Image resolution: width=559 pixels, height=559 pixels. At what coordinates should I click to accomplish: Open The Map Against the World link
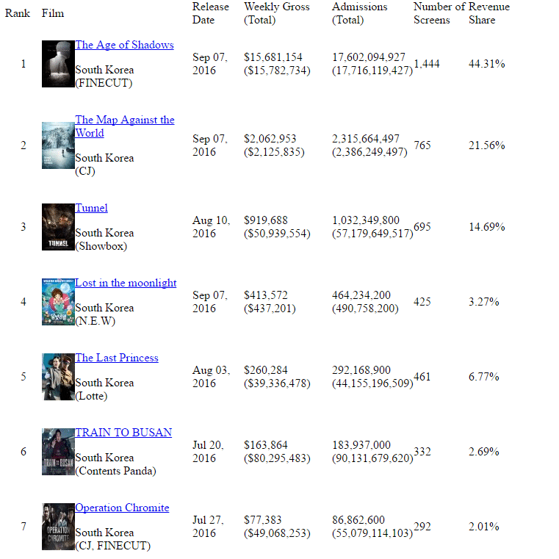click(x=124, y=120)
